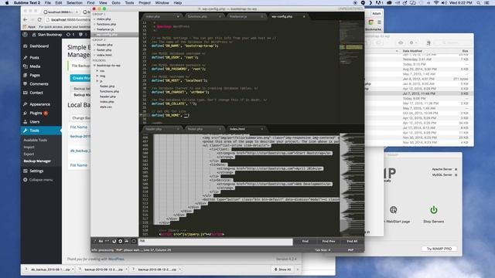Click the Media icon in WordPress sidebar
Viewport: 495px width, 278px height.
(x=26, y=66)
